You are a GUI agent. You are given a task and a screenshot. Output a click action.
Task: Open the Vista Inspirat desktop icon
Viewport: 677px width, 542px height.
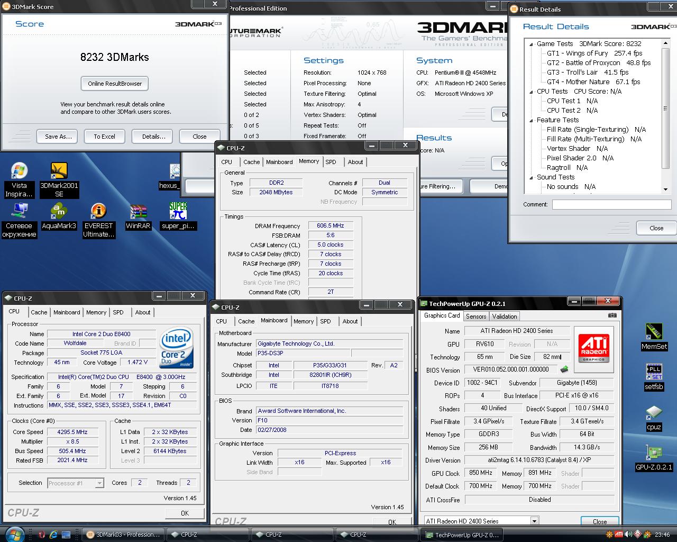click(x=19, y=180)
